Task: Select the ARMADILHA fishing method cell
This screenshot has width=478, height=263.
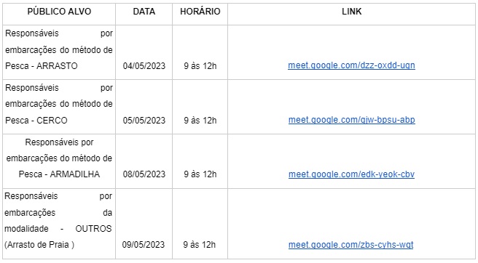Action: pos(59,161)
